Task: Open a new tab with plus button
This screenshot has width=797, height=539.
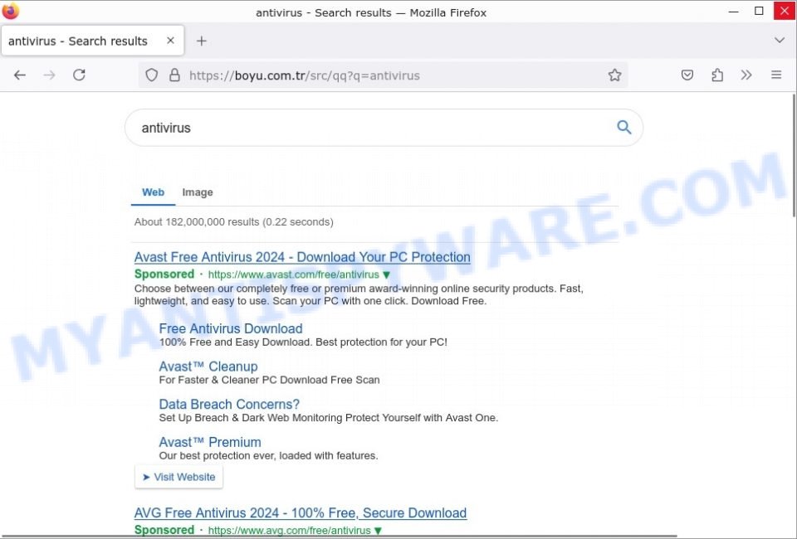Action: pyautogui.click(x=201, y=41)
